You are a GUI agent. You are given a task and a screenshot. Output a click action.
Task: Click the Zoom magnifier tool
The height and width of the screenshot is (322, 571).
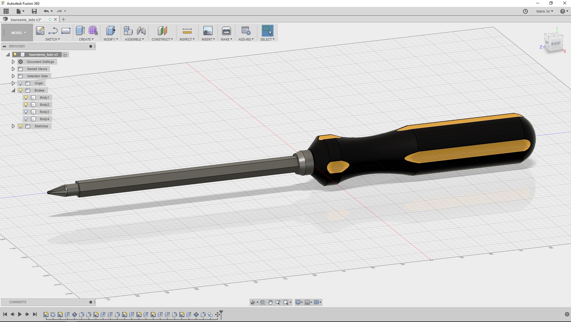(278, 302)
